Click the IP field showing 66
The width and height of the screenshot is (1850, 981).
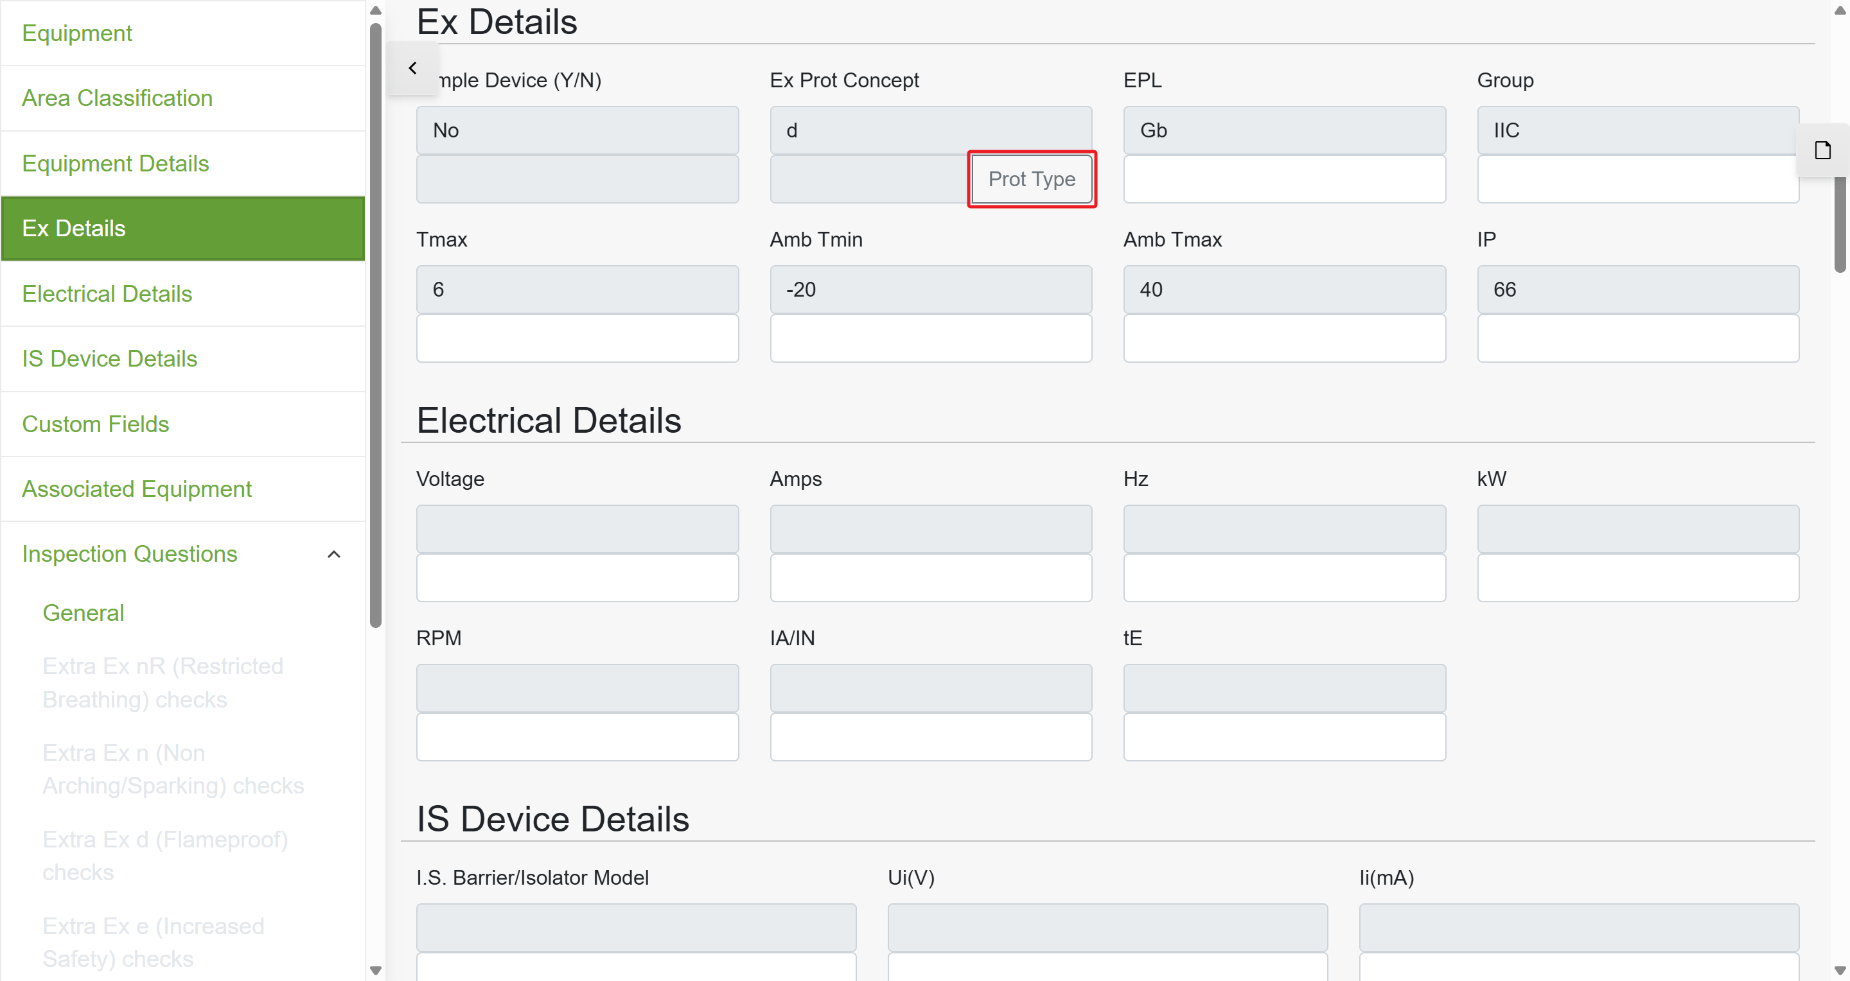[x=1638, y=289]
